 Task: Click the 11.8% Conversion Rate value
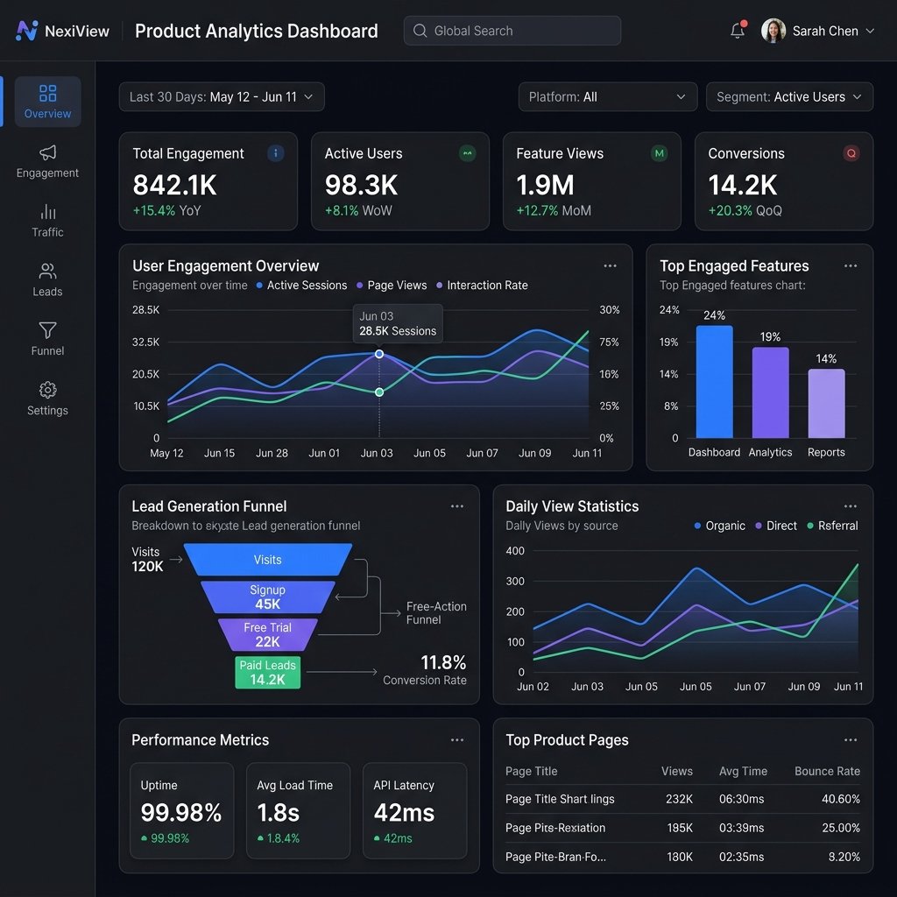443,662
